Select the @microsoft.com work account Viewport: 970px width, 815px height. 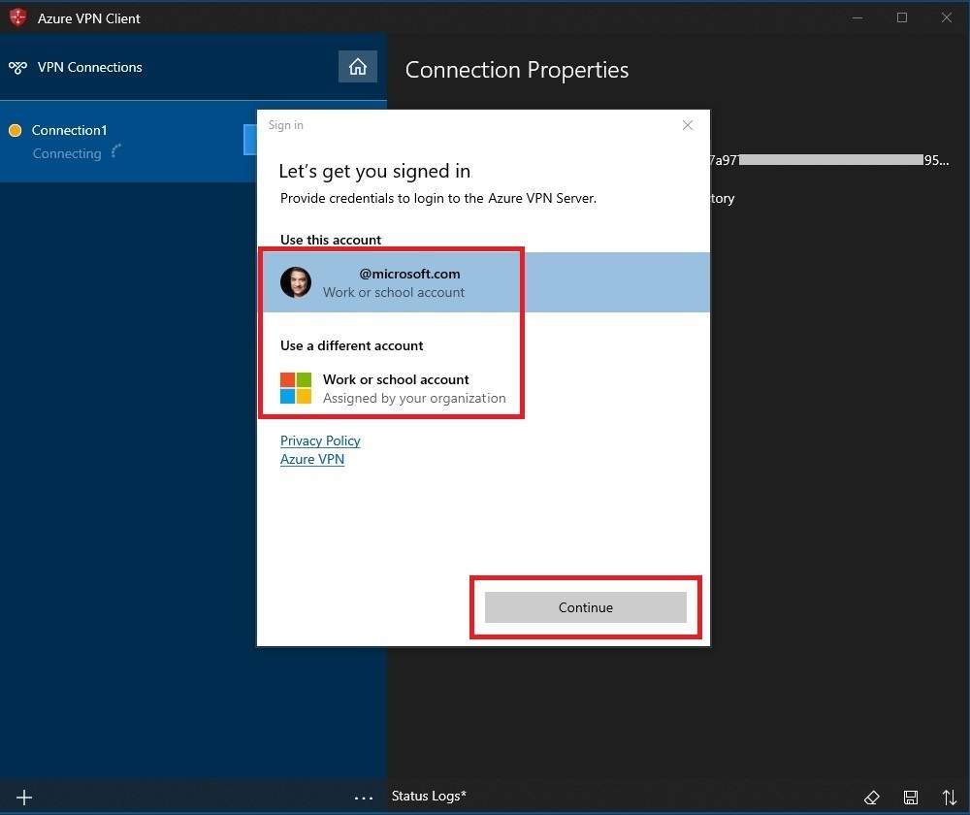pos(409,282)
